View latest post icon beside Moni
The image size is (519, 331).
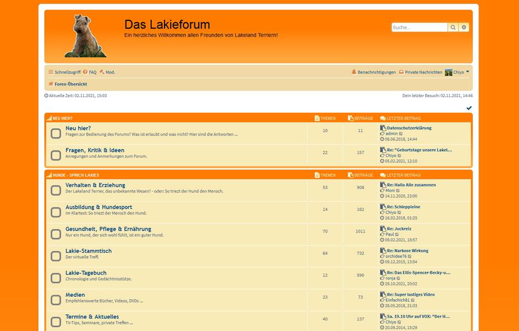click(398, 190)
